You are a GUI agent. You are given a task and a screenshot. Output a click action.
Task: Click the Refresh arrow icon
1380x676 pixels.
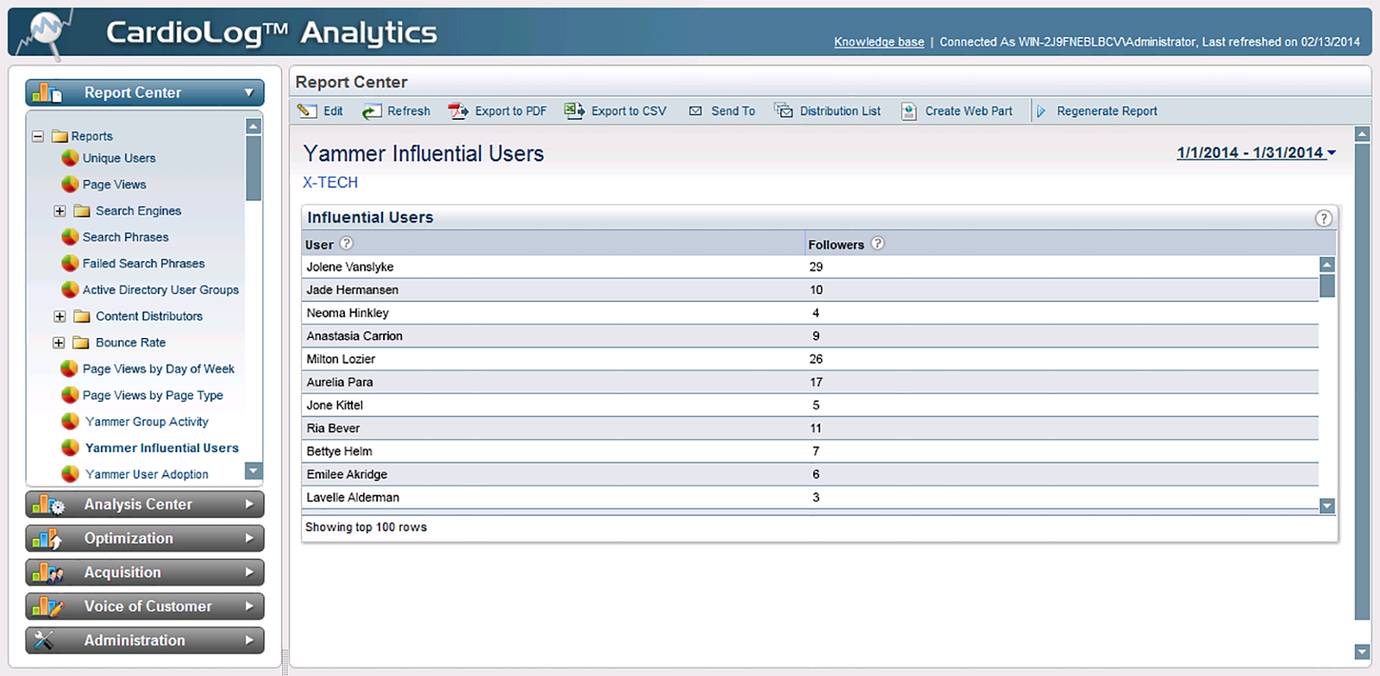pyautogui.click(x=372, y=111)
